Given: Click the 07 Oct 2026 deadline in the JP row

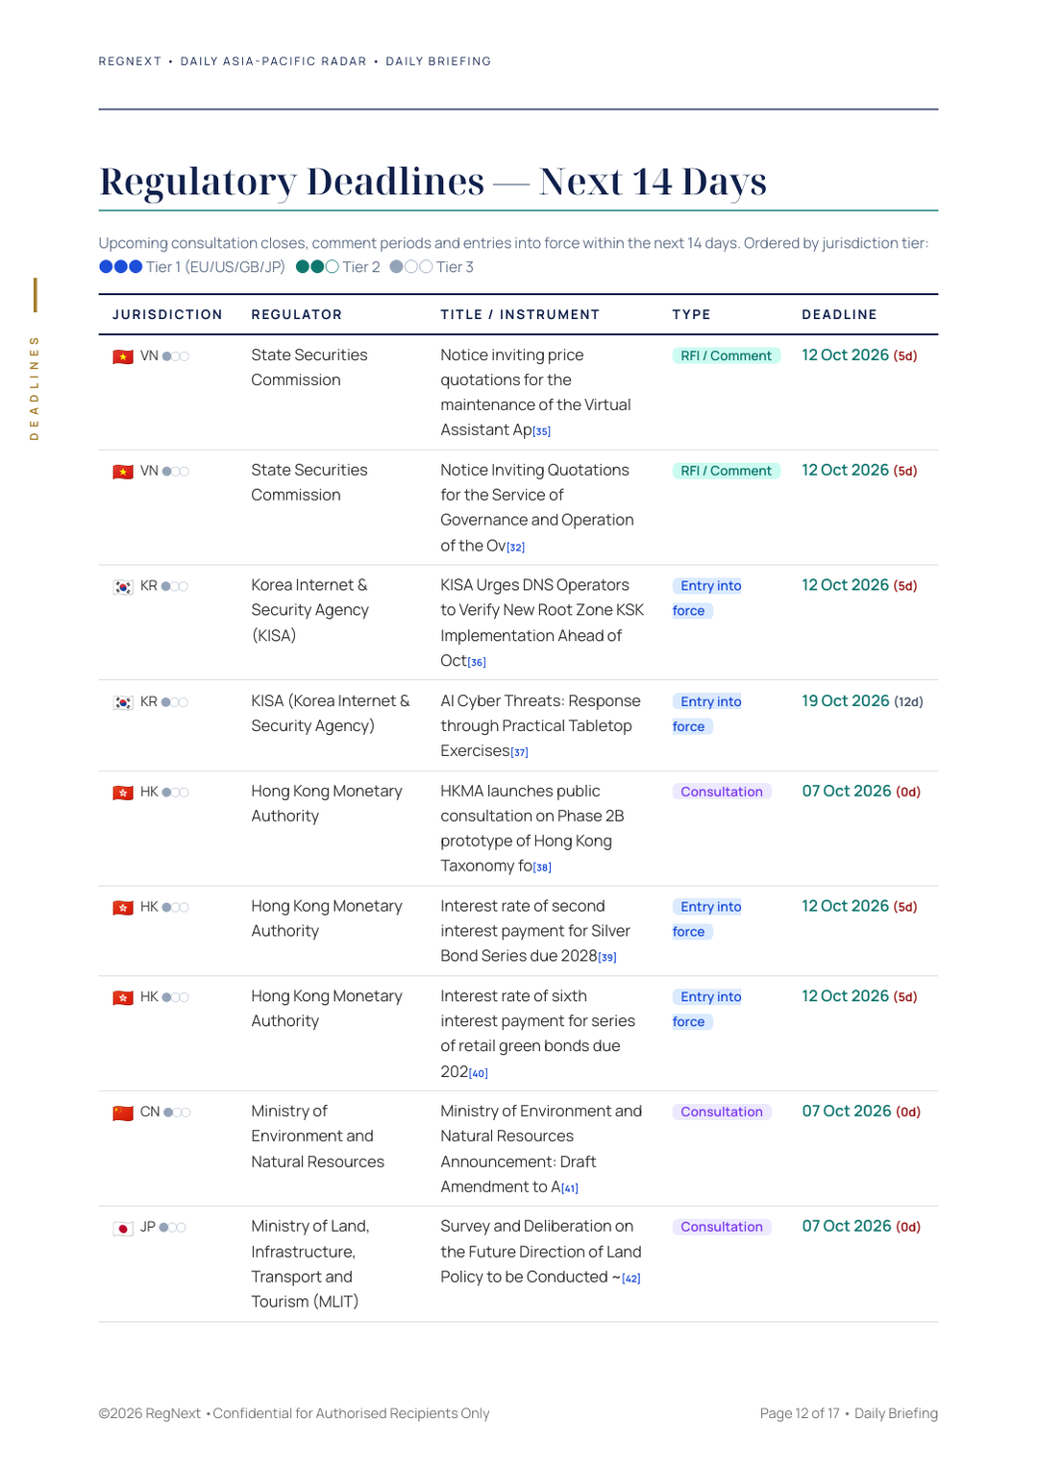Looking at the screenshot, I should point(861,1227).
